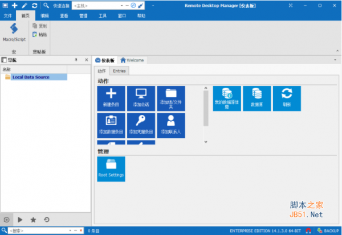Click actions list scroll down arrow

click(x=206, y=142)
